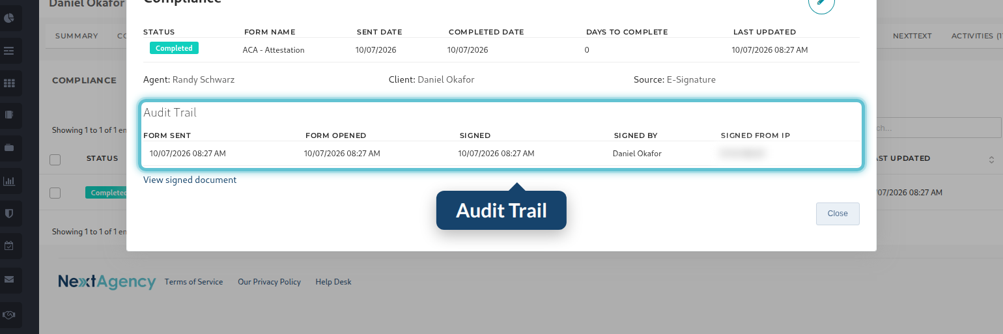This screenshot has width=1003, height=334.
Task: Toggle the sort arrows on Last Updated column
Action: (x=991, y=160)
